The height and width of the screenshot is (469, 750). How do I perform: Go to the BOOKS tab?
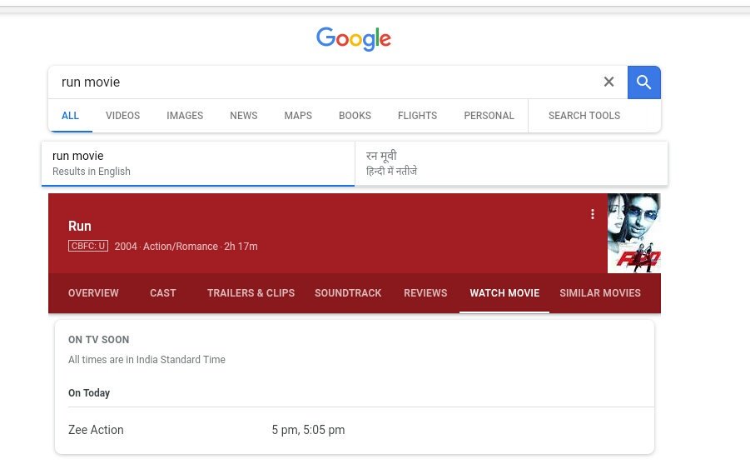click(x=355, y=116)
